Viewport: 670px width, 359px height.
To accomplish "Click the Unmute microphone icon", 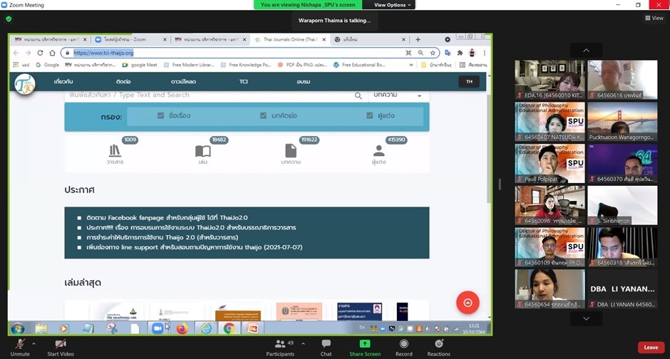I will pyautogui.click(x=20, y=344).
